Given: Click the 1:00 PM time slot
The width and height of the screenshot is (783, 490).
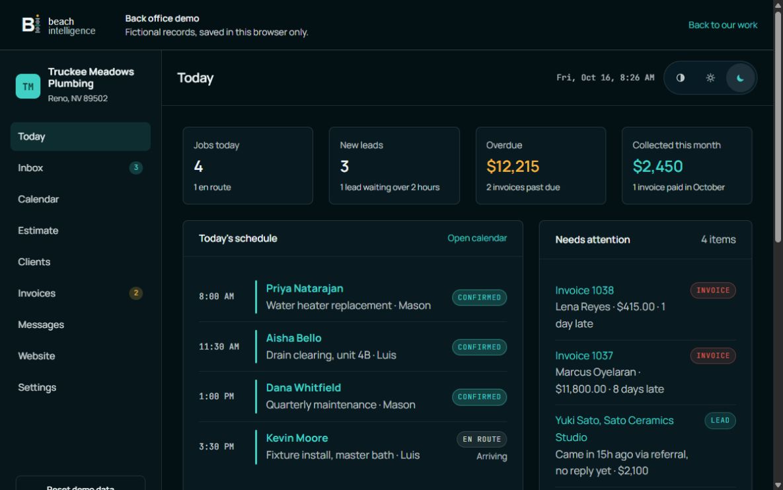Looking at the screenshot, I should (216, 397).
